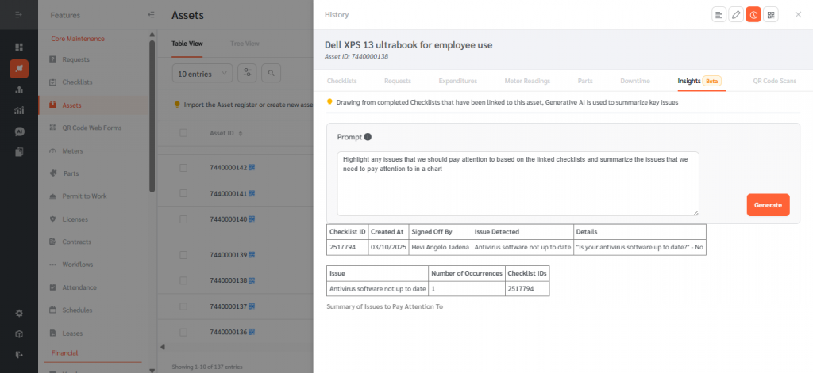This screenshot has width=813, height=373.
Task: Click the QR code icon in History header
Action: click(x=771, y=14)
